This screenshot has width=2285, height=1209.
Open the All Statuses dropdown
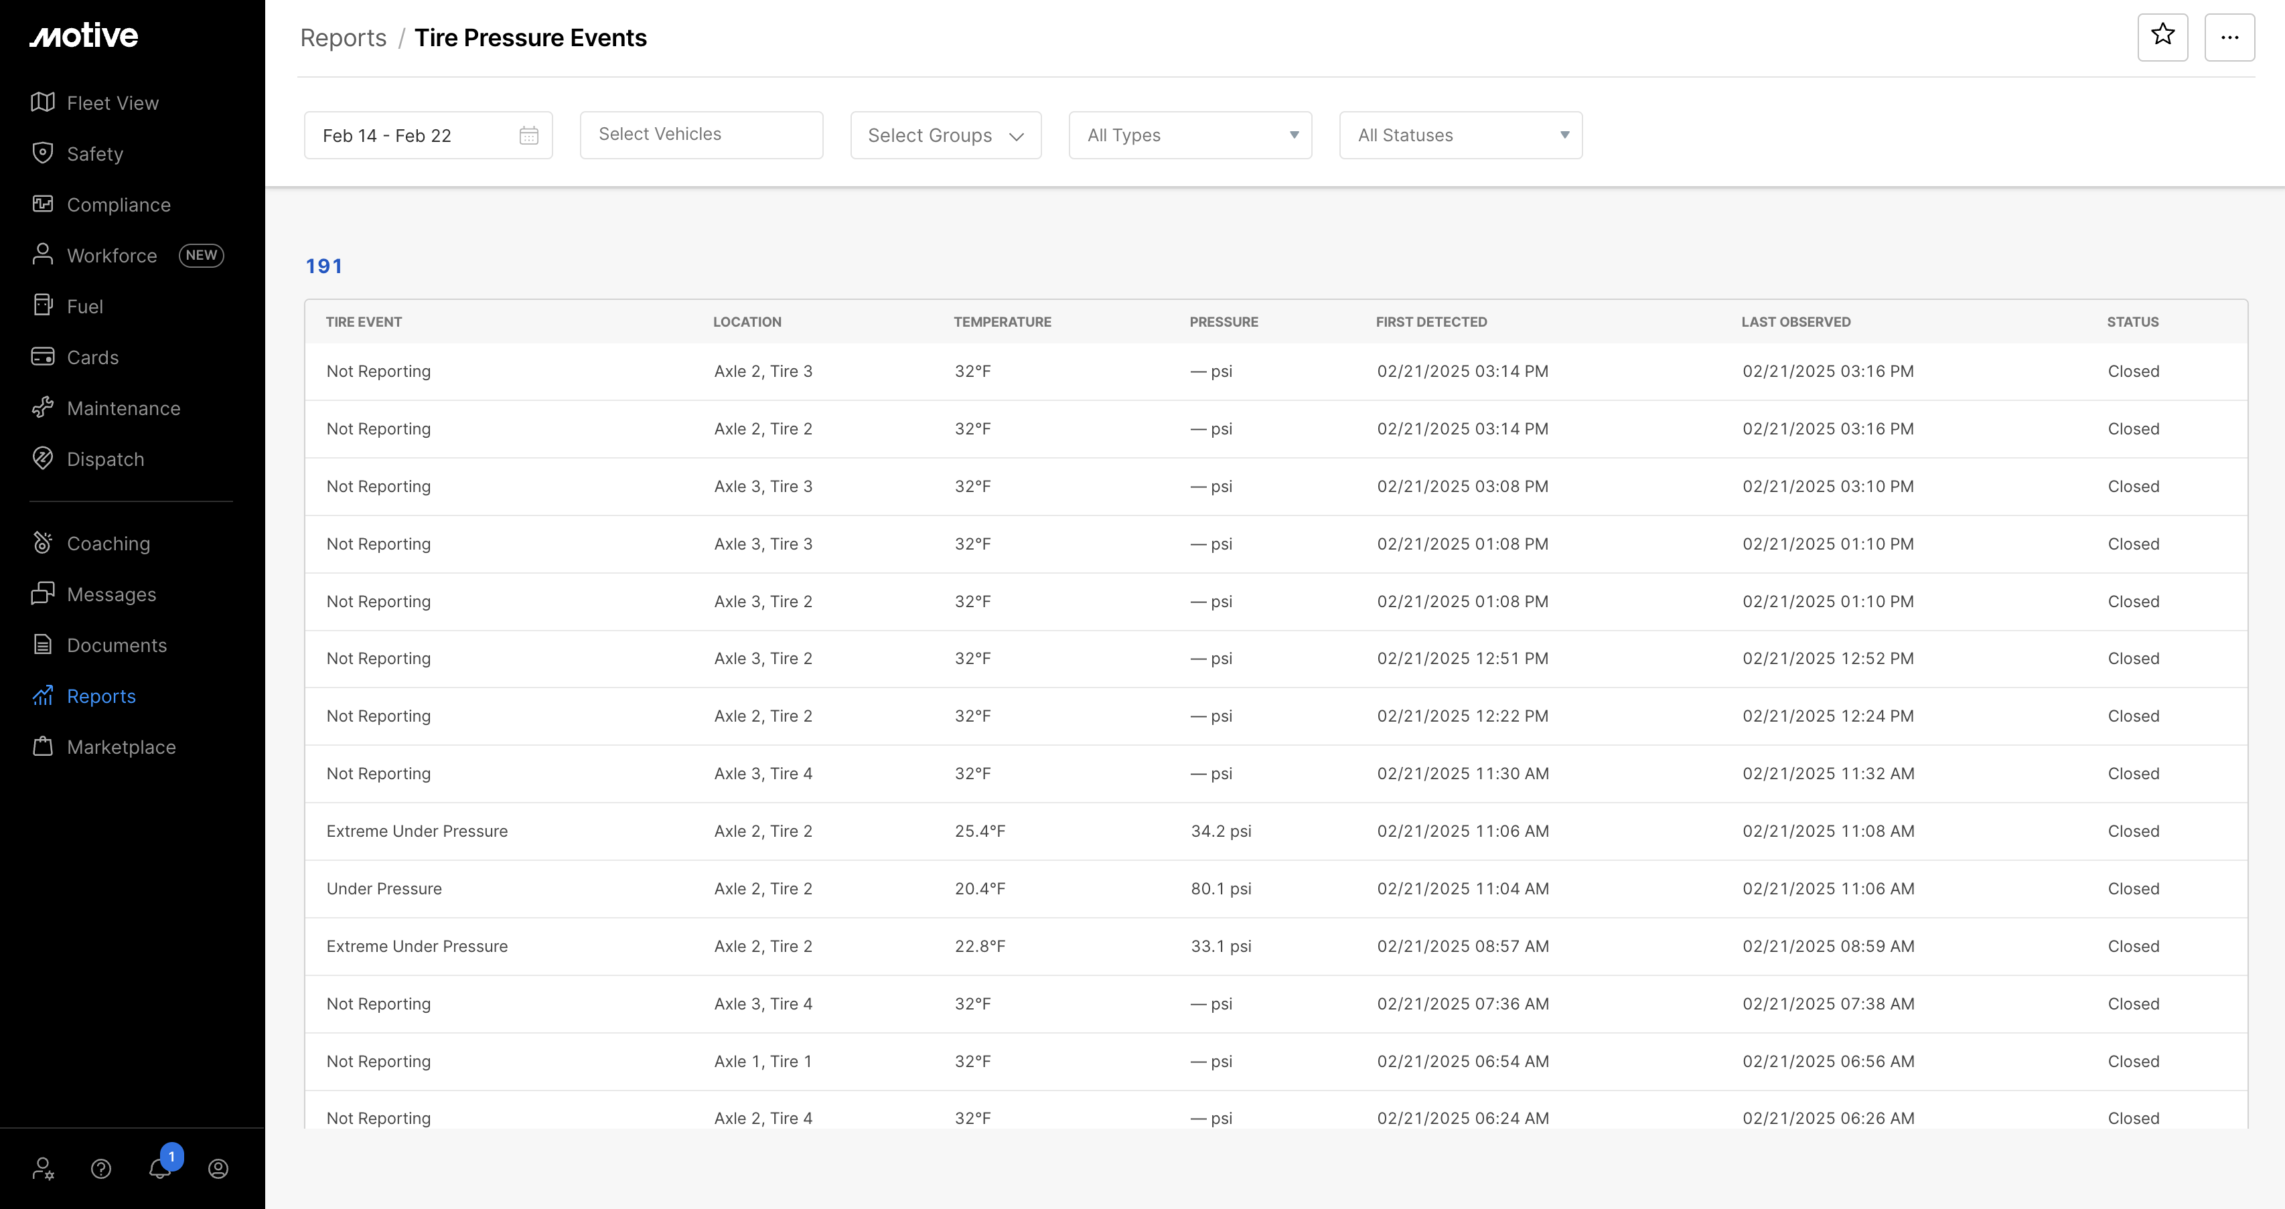pyautogui.click(x=1460, y=136)
